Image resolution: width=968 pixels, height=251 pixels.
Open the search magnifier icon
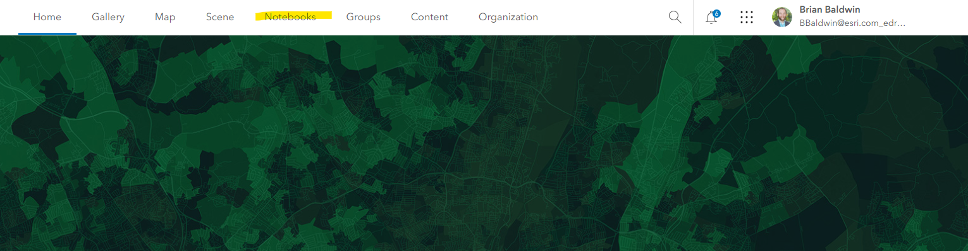tap(675, 17)
